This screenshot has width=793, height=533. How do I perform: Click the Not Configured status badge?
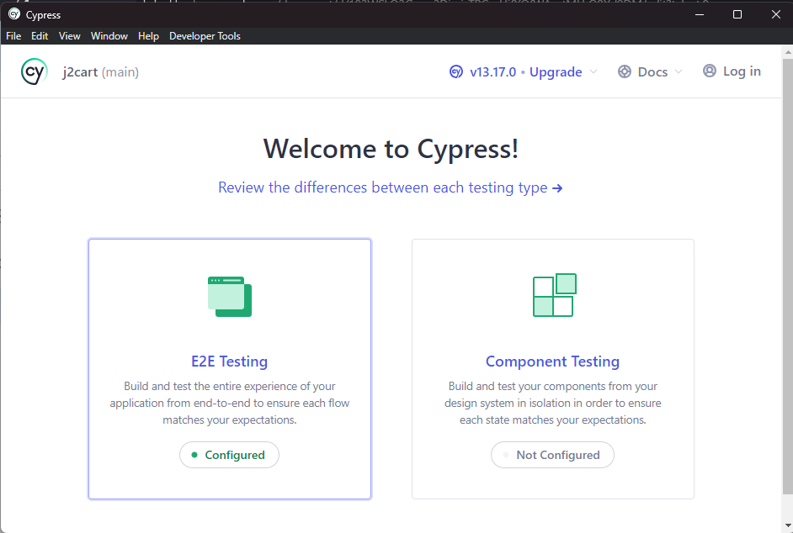click(552, 455)
